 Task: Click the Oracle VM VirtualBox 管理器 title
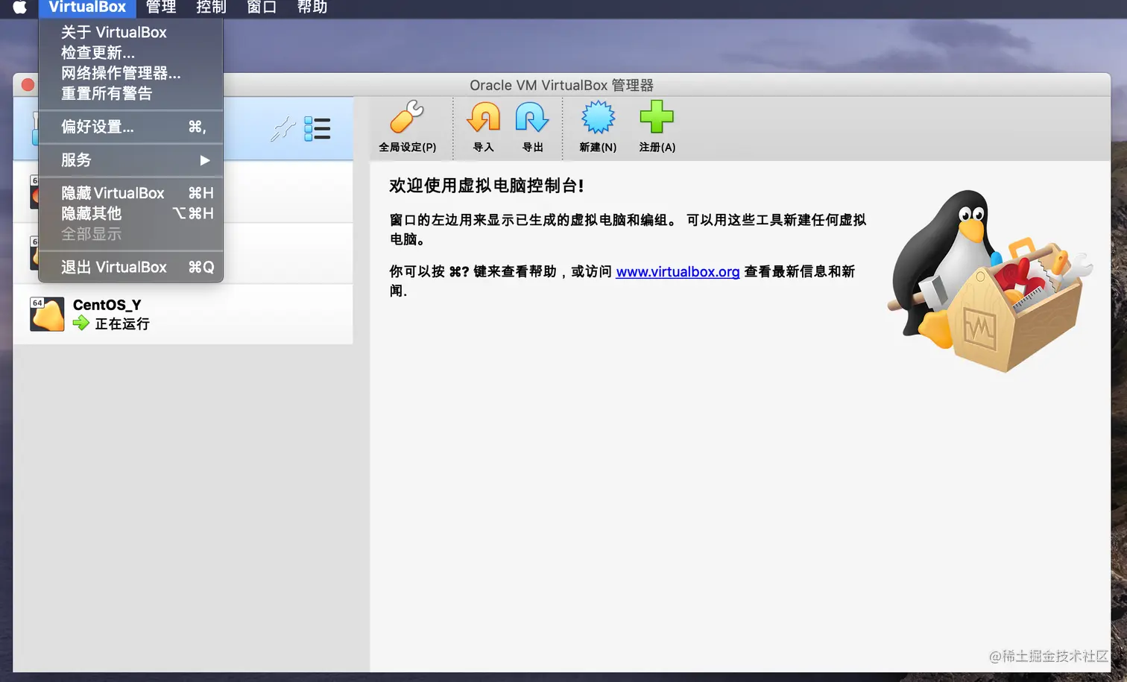pyautogui.click(x=561, y=85)
